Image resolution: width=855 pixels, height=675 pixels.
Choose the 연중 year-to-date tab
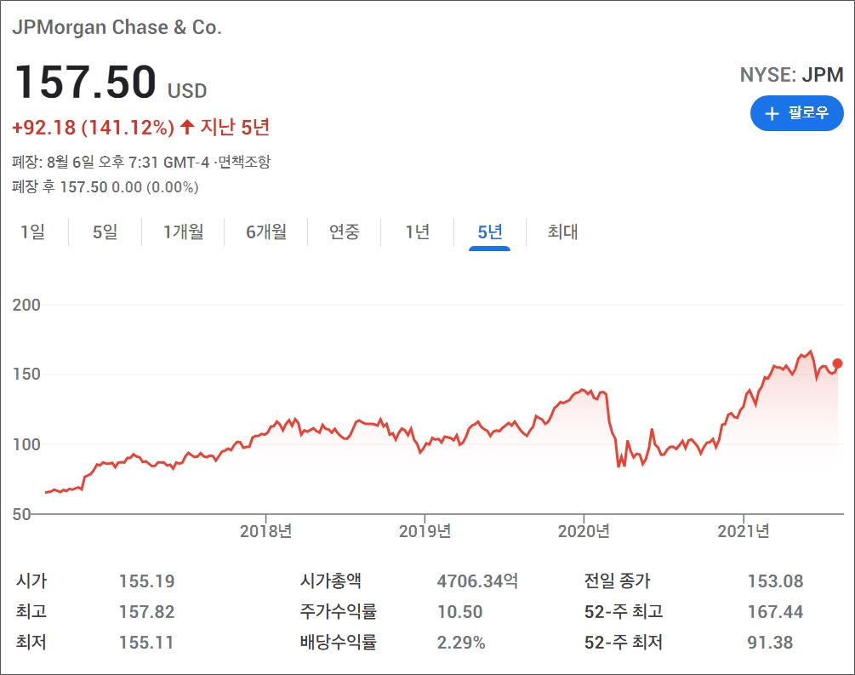coord(345,232)
